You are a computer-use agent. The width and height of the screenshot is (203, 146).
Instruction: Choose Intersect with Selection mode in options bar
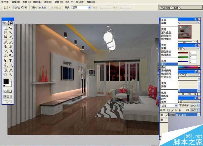(26, 7)
